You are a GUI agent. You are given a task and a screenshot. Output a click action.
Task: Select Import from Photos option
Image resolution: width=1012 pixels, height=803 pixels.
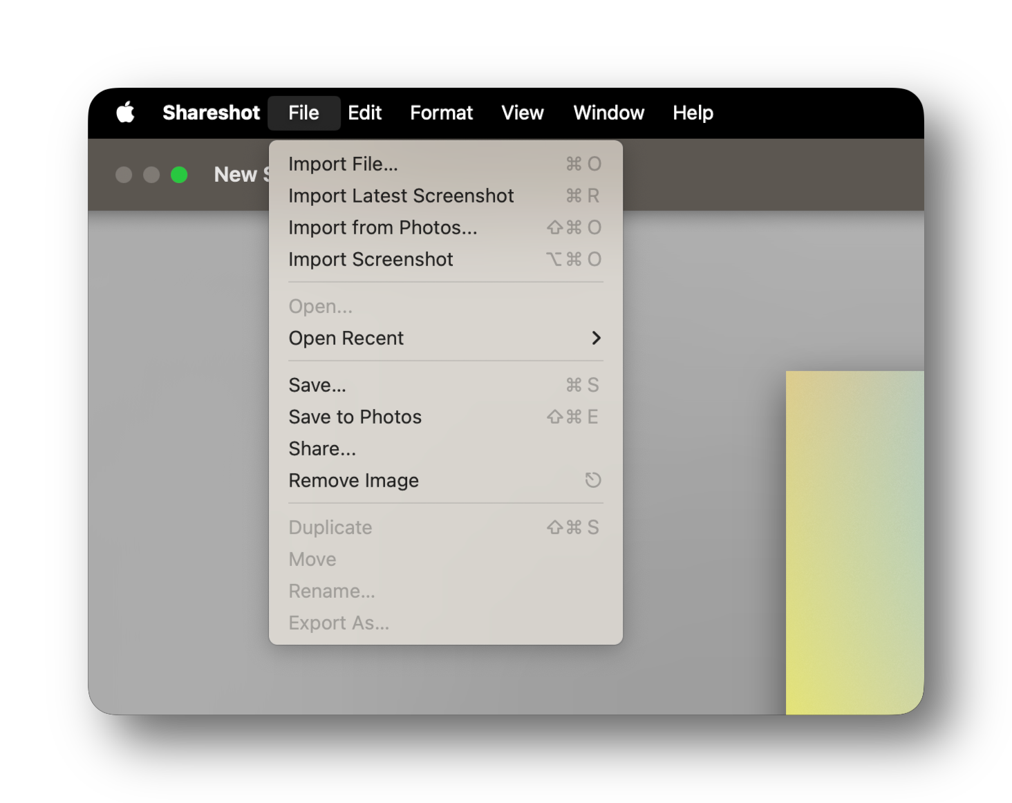383,227
